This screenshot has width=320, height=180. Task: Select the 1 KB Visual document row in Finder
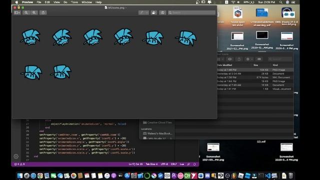(255, 89)
